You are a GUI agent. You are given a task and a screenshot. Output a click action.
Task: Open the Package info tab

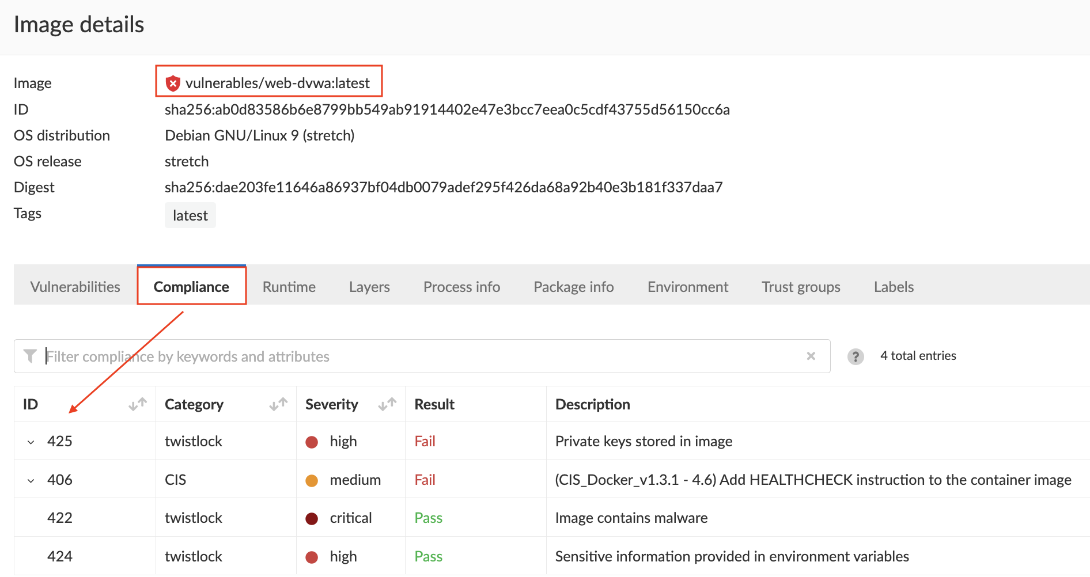[x=573, y=287]
